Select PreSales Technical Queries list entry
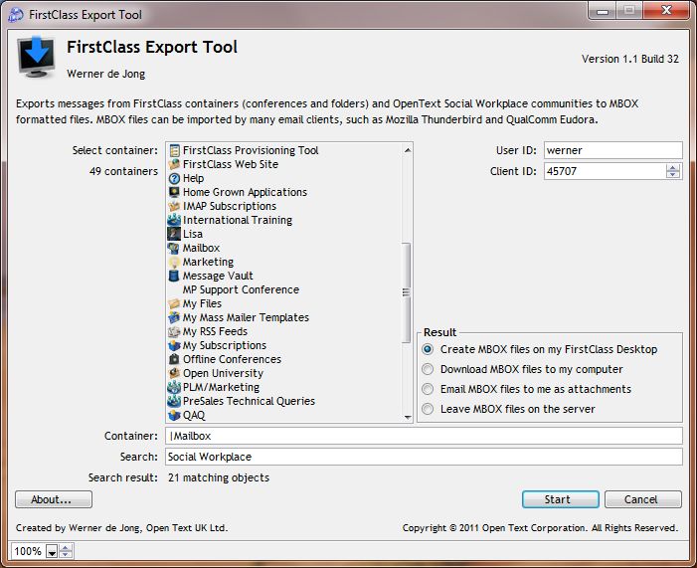This screenshot has height=568, width=697. click(x=249, y=401)
